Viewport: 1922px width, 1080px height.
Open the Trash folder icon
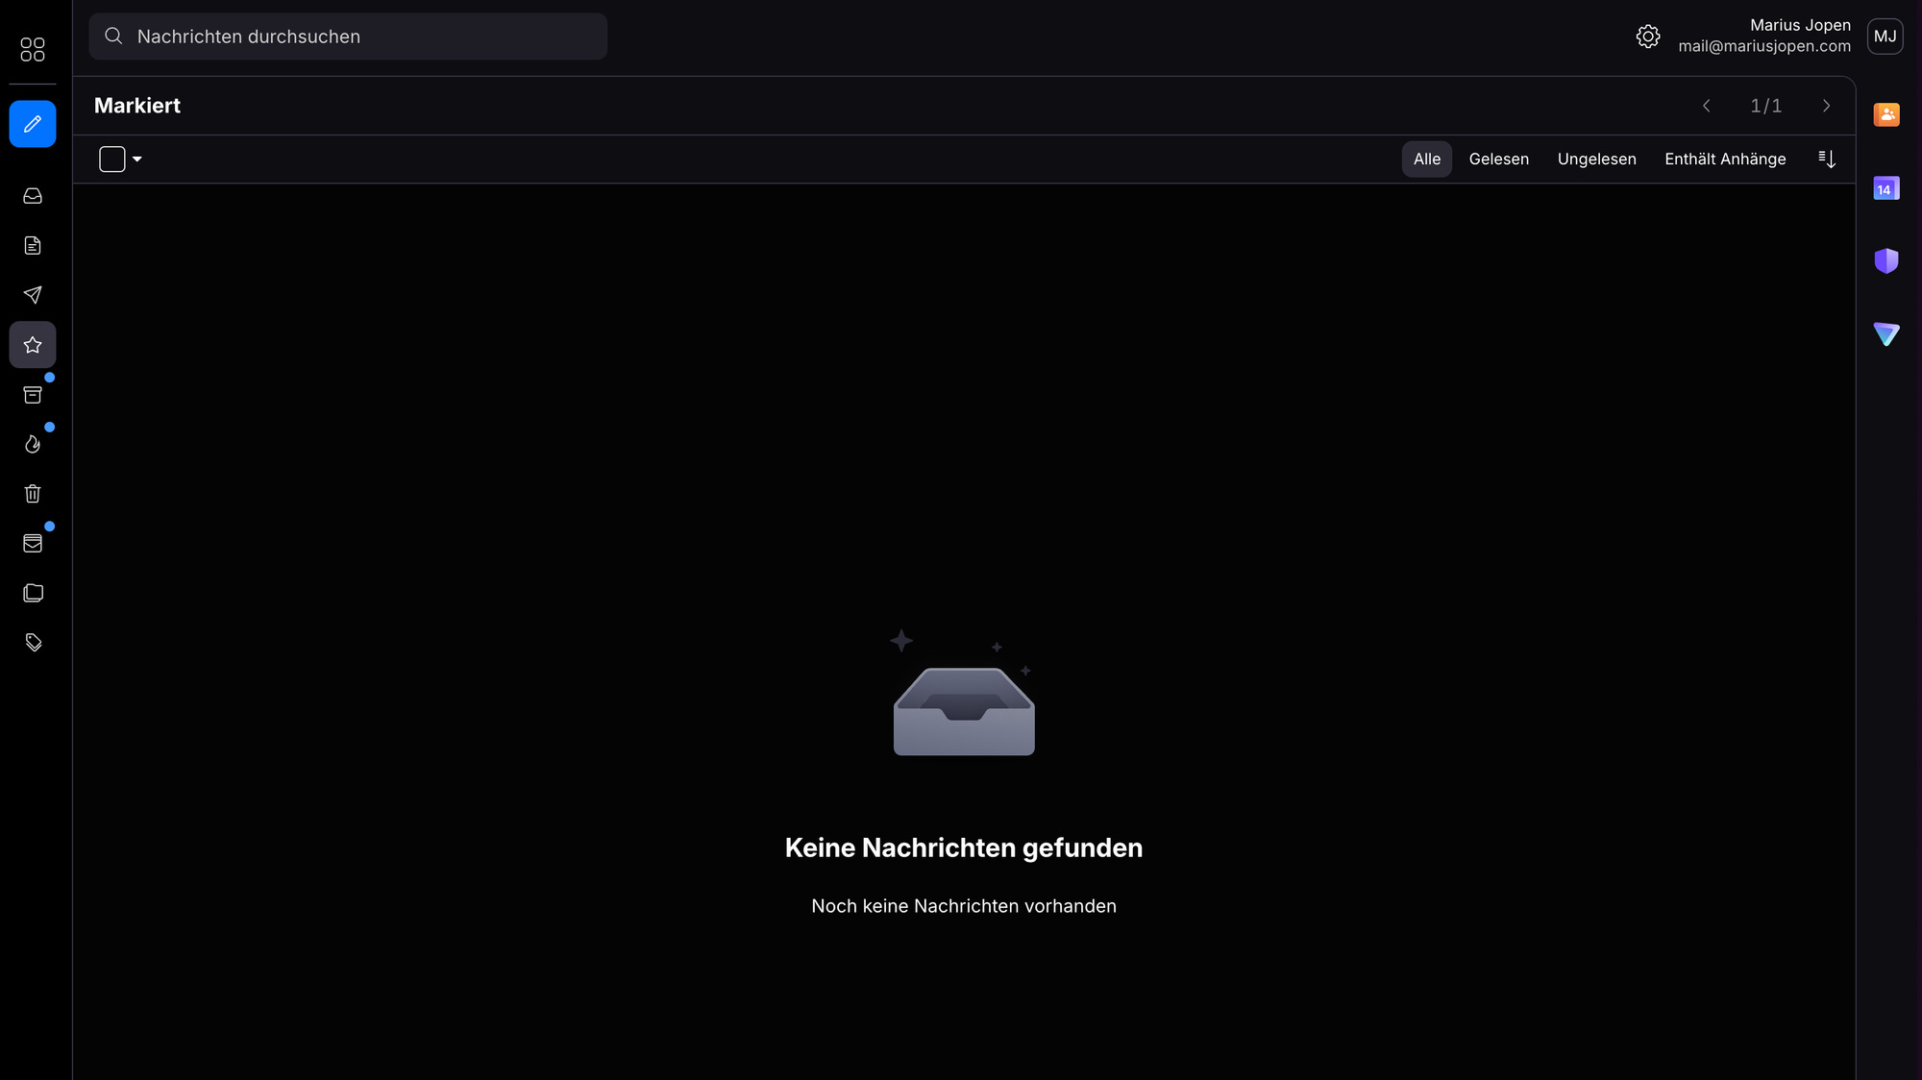[33, 494]
